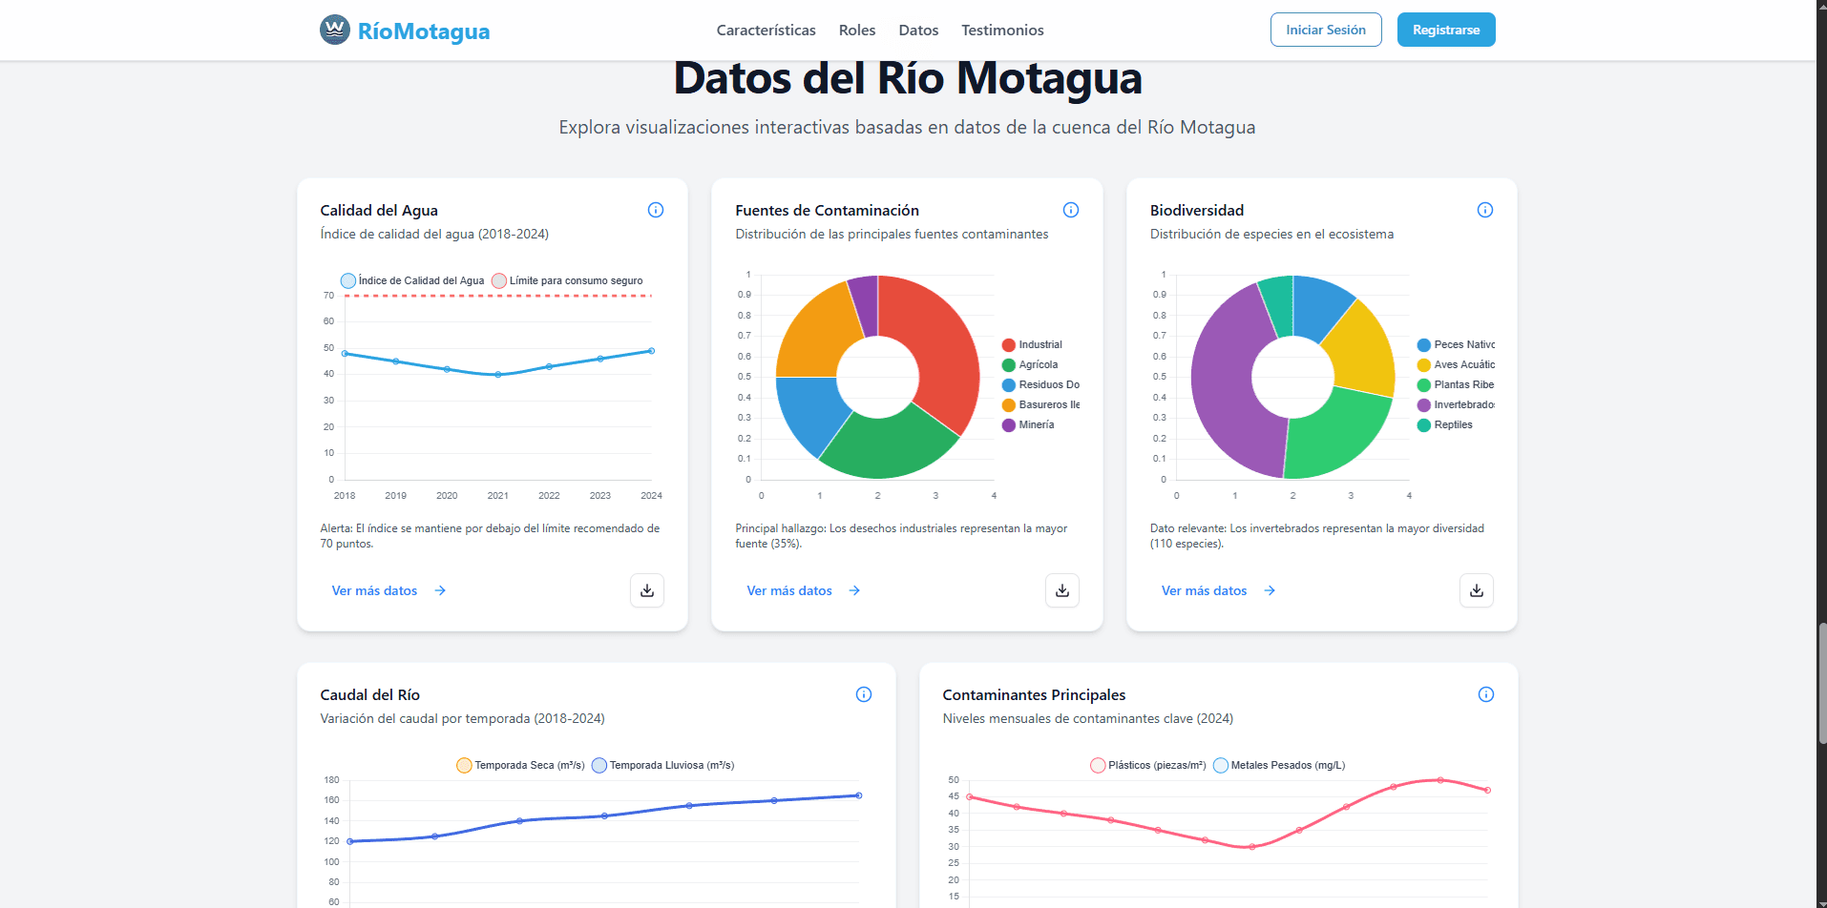Toggle Temporada Lluviosa legend series
The image size is (1827, 908).
click(x=663, y=765)
